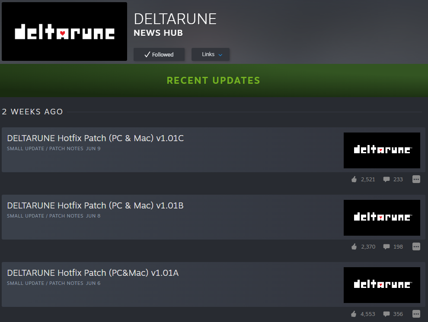Click thumbnail of the v1.01C patch post
This screenshot has height=322, width=428.
pyautogui.click(x=382, y=150)
